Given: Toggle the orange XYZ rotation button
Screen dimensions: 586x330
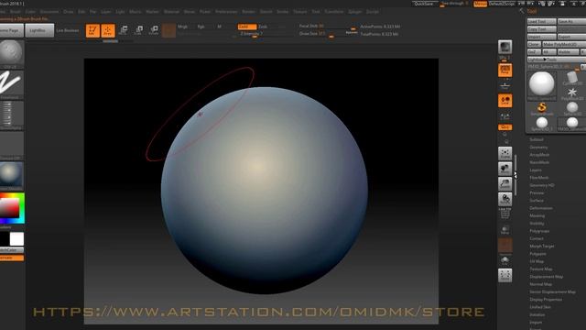Looking at the screenshot, I should click(505, 127).
